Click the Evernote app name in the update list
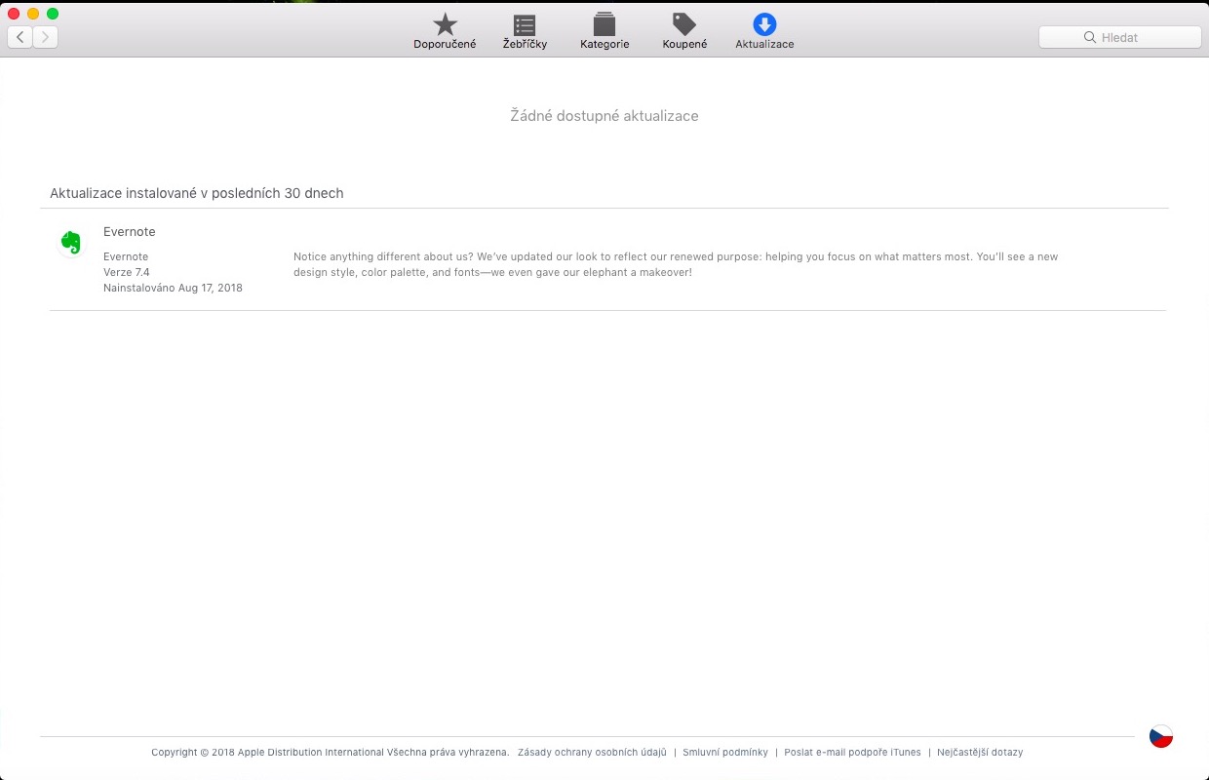Screen dimensions: 1209x780 pyautogui.click(x=129, y=231)
